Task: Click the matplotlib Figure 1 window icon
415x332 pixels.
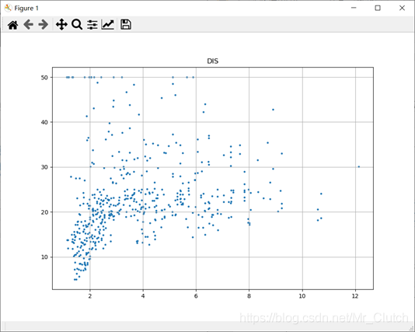Action: coord(8,9)
